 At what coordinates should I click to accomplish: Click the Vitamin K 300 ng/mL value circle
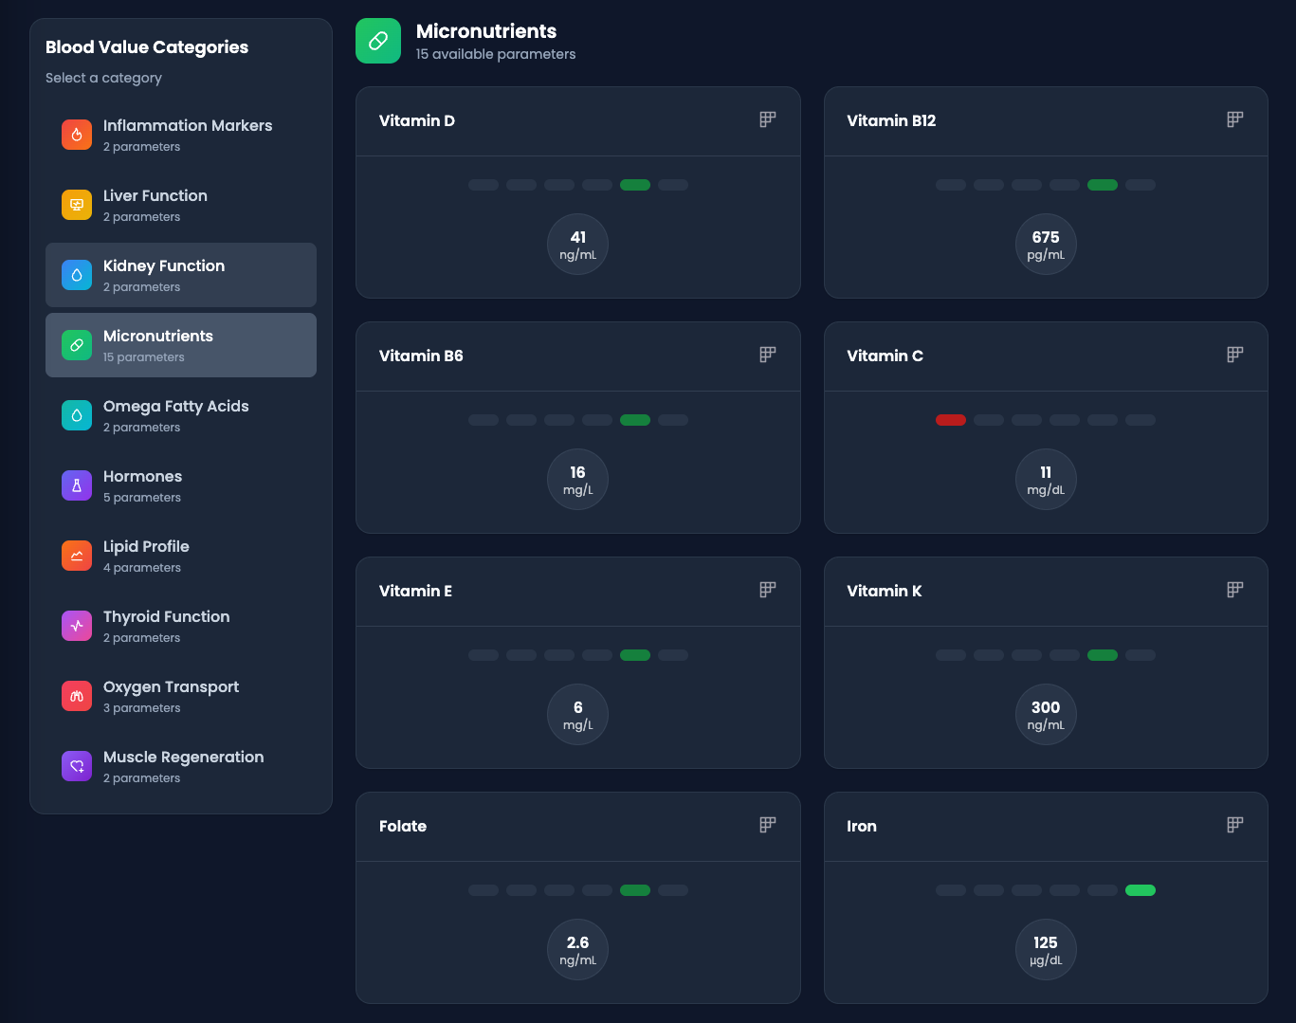[x=1046, y=715]
